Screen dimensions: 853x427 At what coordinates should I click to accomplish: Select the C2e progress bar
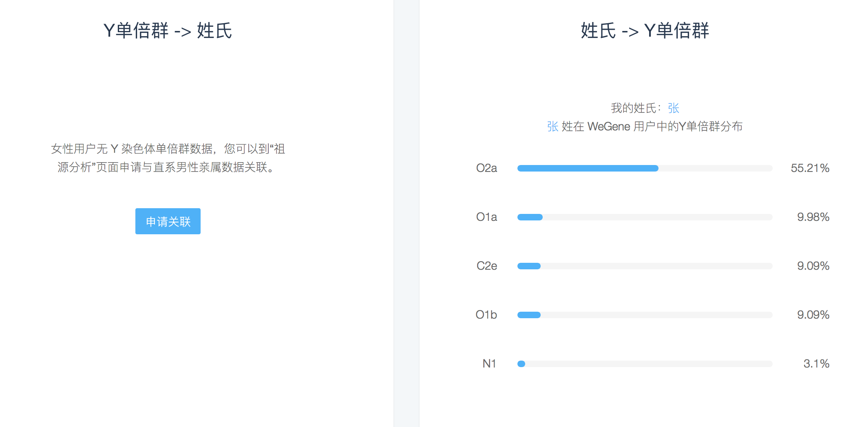[x=645, y=266]
